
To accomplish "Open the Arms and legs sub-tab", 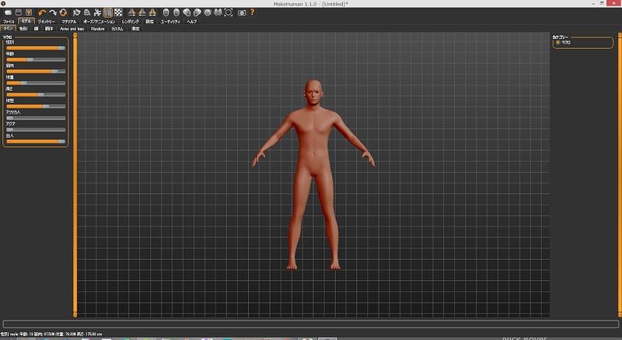I will tap(72, 29).
